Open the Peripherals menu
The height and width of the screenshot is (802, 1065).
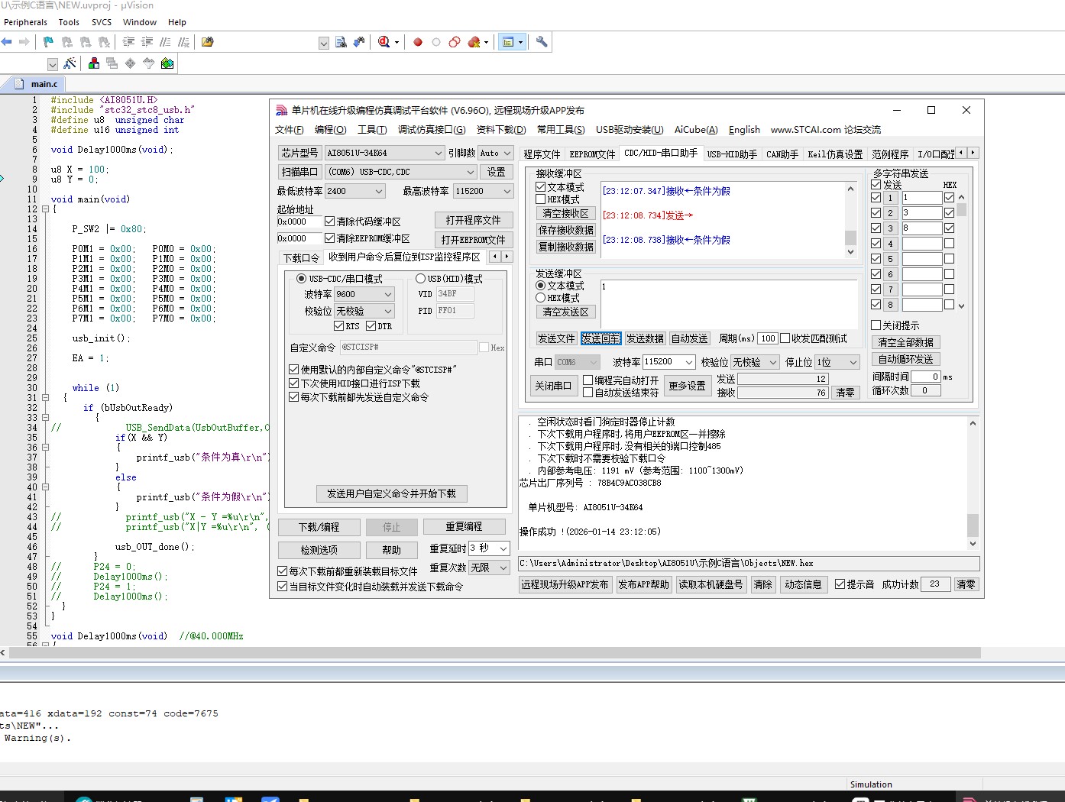pos(25,22)
